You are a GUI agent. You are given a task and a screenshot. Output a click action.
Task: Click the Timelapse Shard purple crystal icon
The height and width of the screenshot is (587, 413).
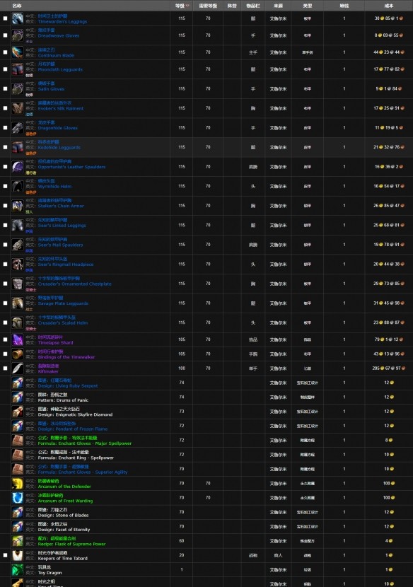(17, 339)
